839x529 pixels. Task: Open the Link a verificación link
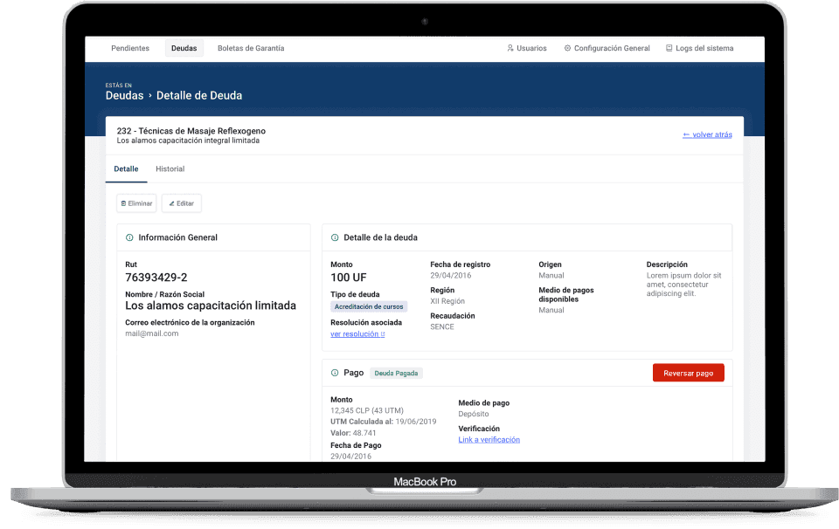point(489,440)
